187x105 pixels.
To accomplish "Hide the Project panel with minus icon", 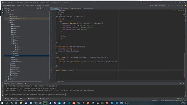I will [49, 8].
